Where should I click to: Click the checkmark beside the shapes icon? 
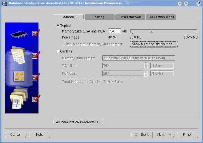pos(36,77)
